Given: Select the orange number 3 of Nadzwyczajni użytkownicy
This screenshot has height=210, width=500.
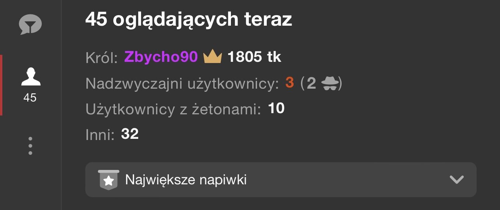Looking at the screenshot, I should [290, 83].
